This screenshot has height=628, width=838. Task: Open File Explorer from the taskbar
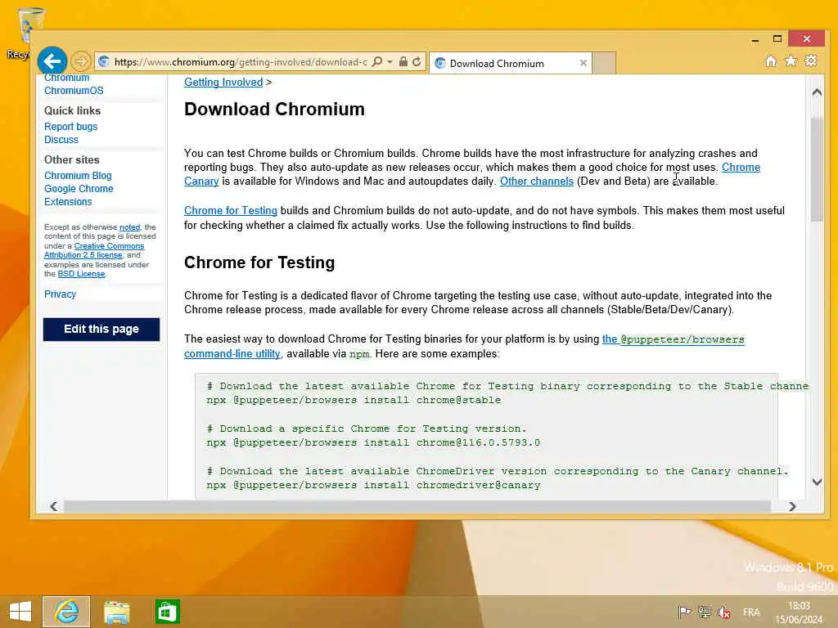tap(116, 612)
